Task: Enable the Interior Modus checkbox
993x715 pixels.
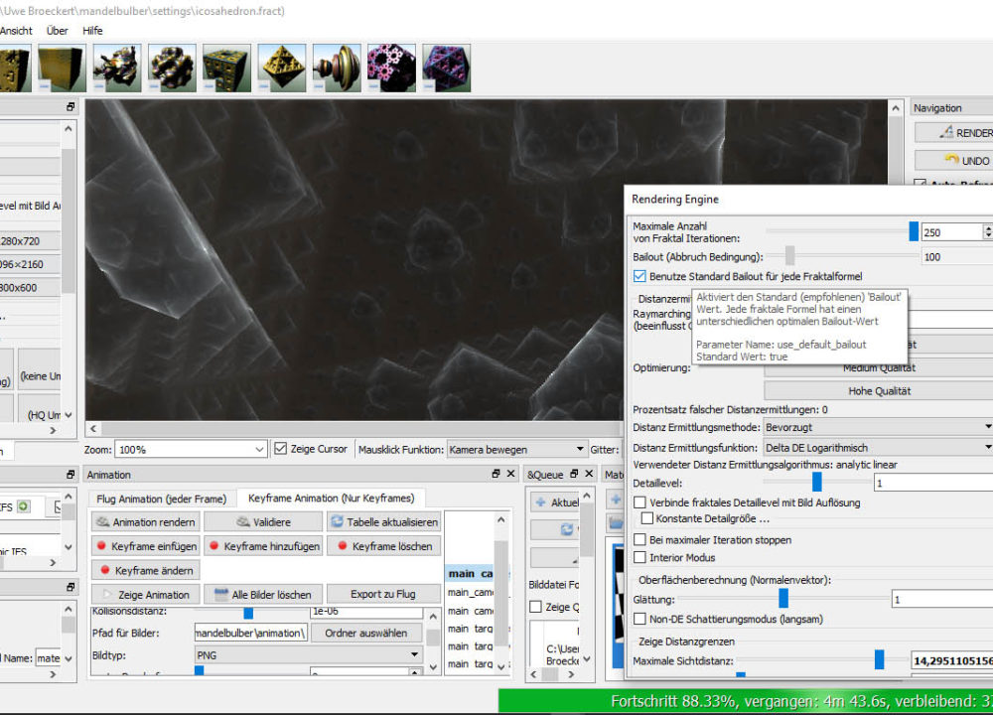Action: (x=639, y=557)
